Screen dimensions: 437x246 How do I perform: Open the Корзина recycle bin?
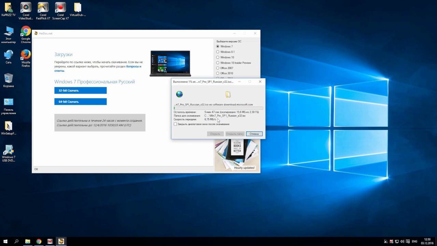coord(9,80)
